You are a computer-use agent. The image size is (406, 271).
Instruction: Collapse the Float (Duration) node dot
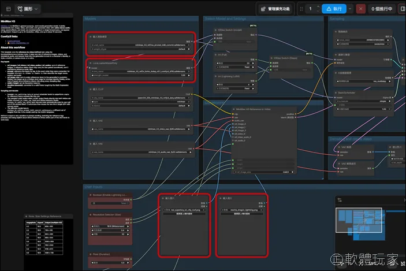point(91,254)
